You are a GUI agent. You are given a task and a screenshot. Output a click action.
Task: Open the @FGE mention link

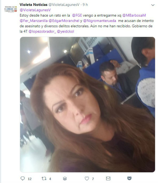[x=77, y=15]
